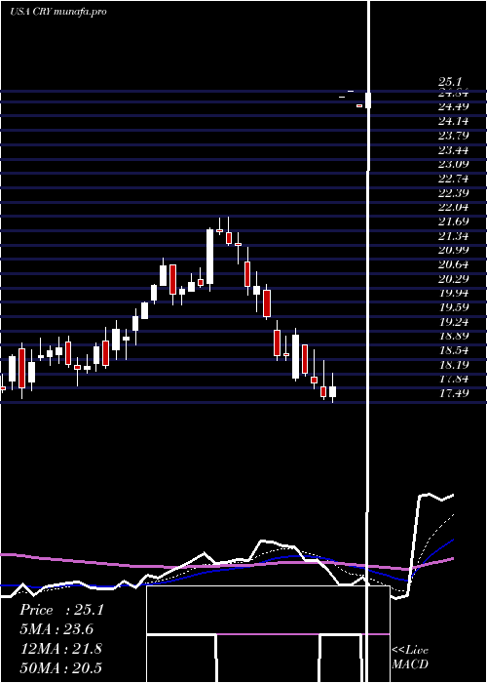Click the 17.84 price axis label
This screenshot has height=683, width=487.
click(454, 379)
